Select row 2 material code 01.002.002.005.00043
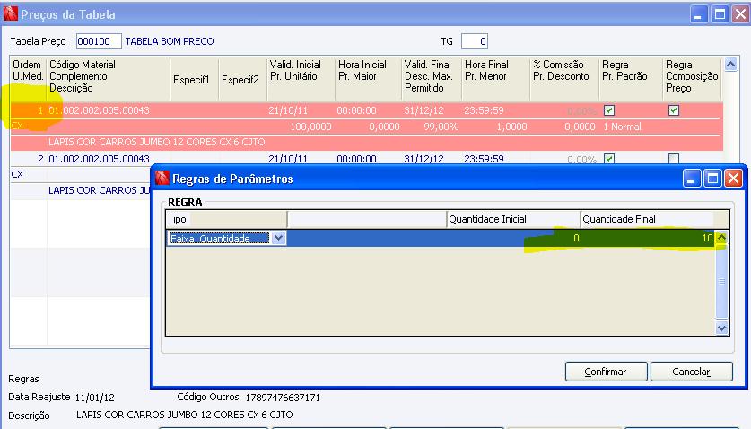The image size is (751, 429). [99, 159]
